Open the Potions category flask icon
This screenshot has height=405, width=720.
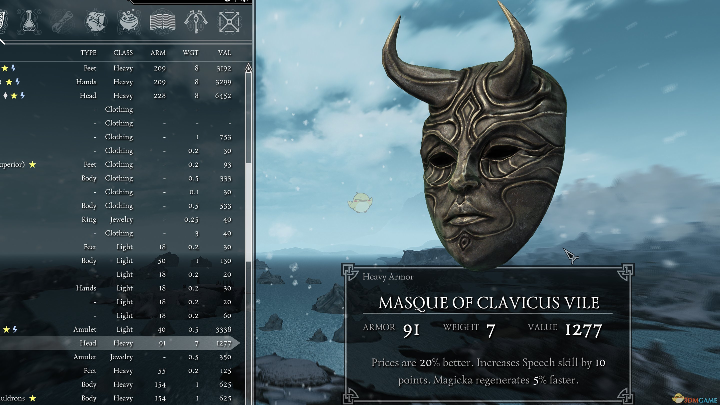29,22
